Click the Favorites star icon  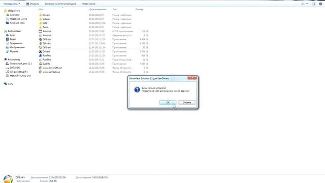click(6, 11)
